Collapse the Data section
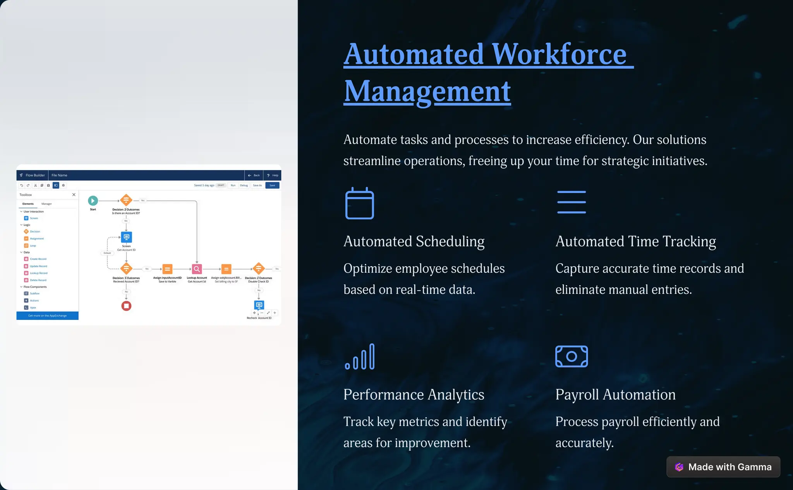The height and width of the screenshot is (490, 793). pos(21,252)
